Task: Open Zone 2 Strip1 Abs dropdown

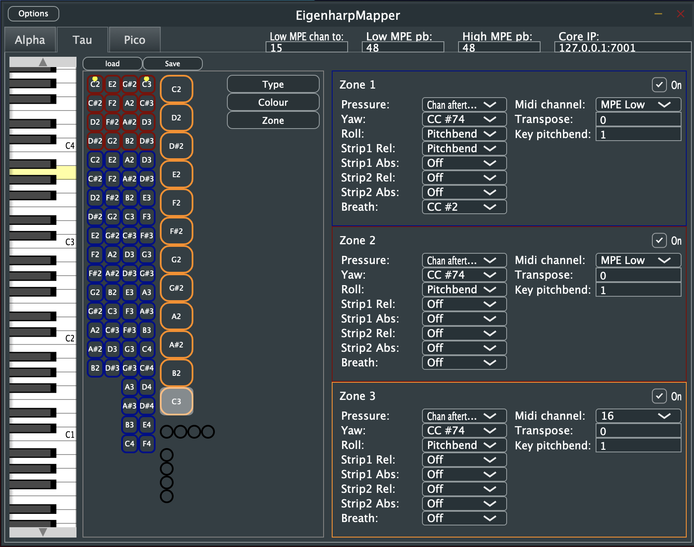Action: (464, 319)
